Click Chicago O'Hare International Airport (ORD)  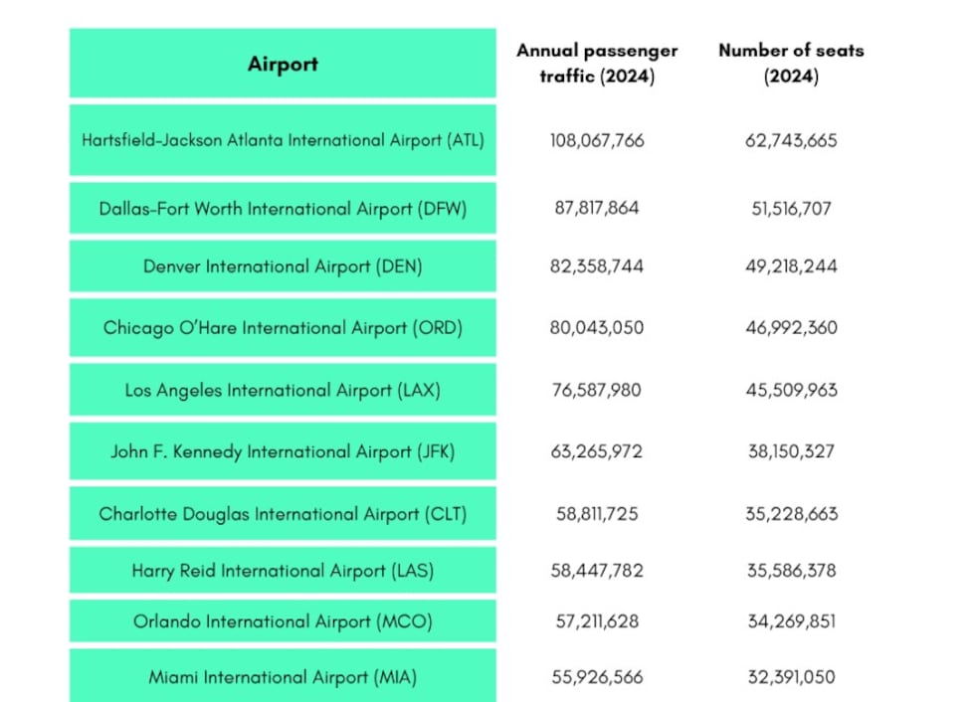pos(283,327)
